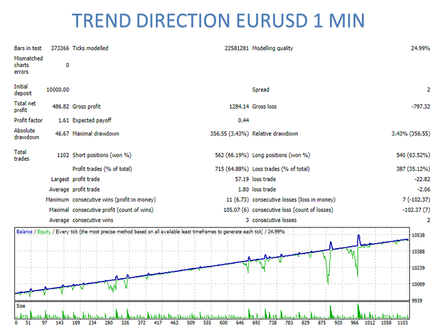Click the Ticks modelled value 22581281
The image size is (438, 328).
click(236, 49)
